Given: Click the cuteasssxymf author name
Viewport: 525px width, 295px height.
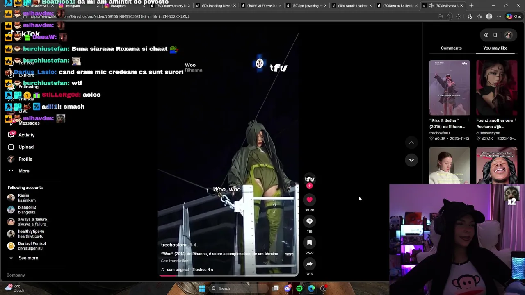Looking at the screenshot, I should click(488, 133).
